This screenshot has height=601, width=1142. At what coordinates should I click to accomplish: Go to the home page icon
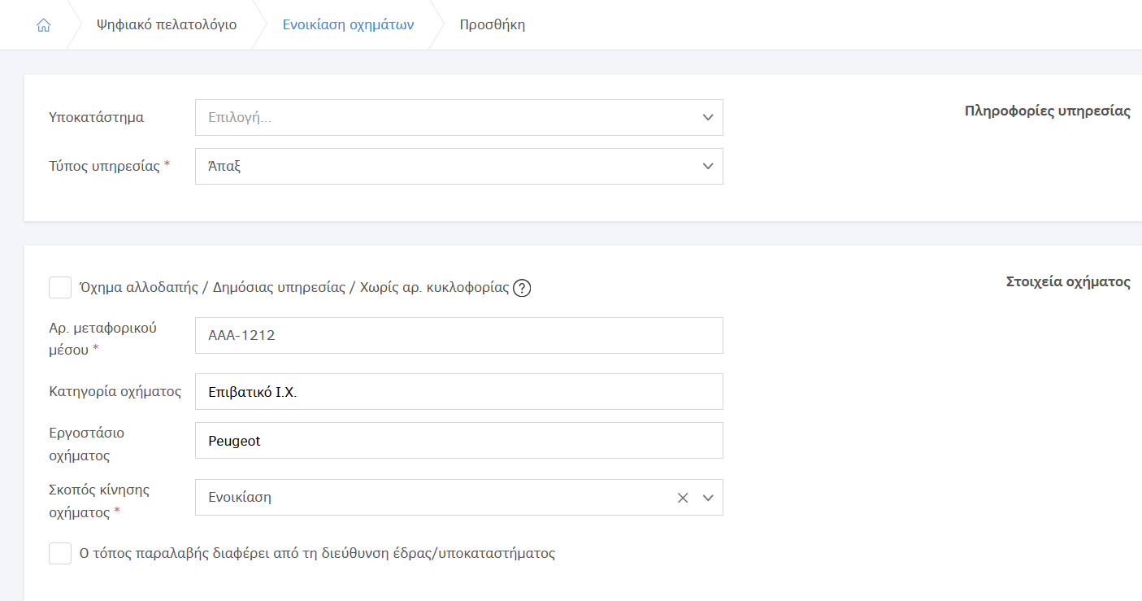pyautogui.click(x=44, y=25)
